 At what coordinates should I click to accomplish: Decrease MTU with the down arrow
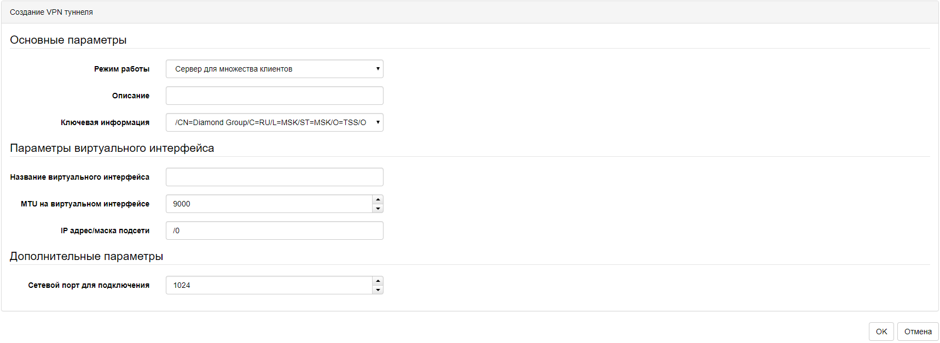pos(378,209)
